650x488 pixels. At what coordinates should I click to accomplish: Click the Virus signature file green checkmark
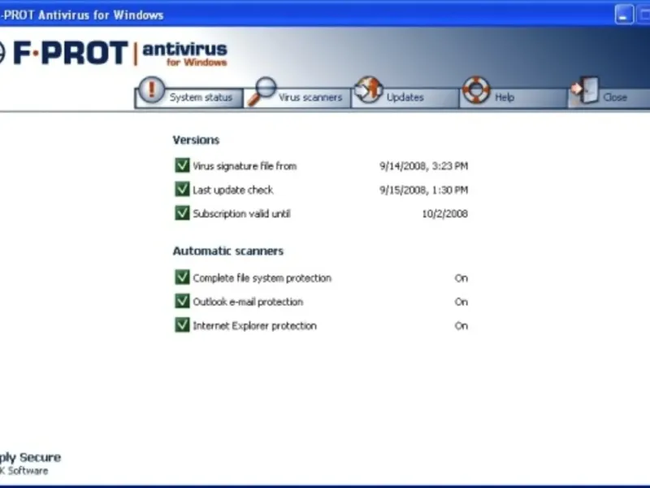click(x=182, y=165)
